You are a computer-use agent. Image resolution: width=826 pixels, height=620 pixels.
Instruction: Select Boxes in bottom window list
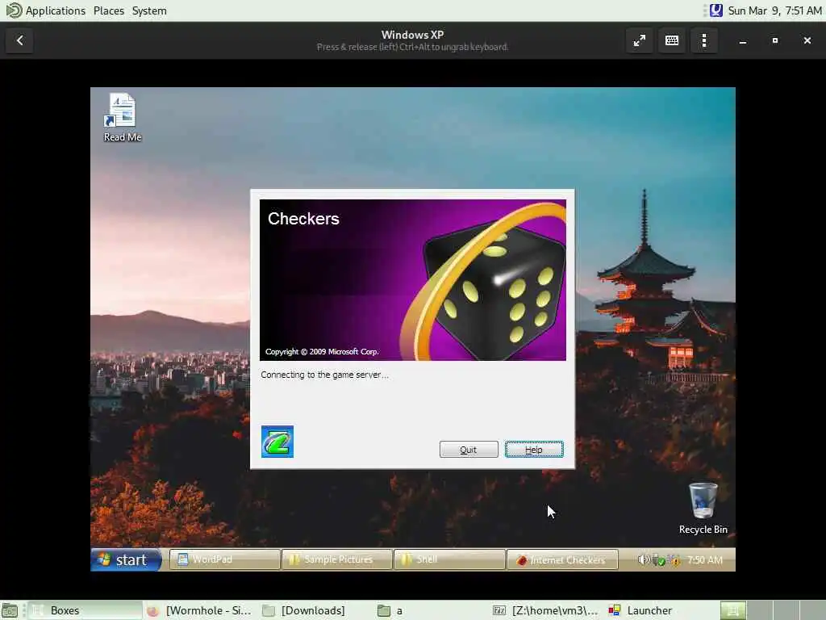pos(84,610)
